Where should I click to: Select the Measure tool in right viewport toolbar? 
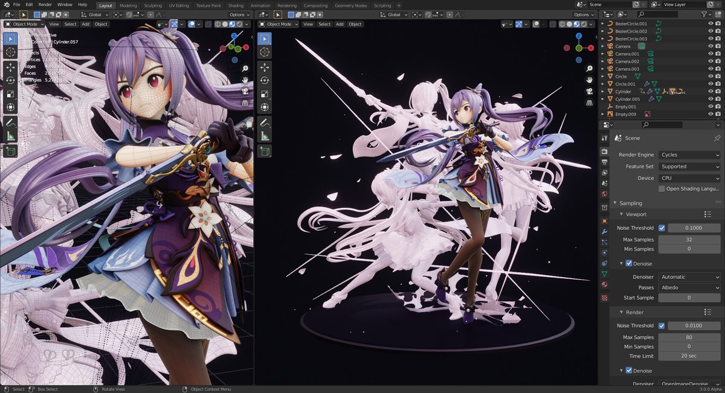coord(265,136)
